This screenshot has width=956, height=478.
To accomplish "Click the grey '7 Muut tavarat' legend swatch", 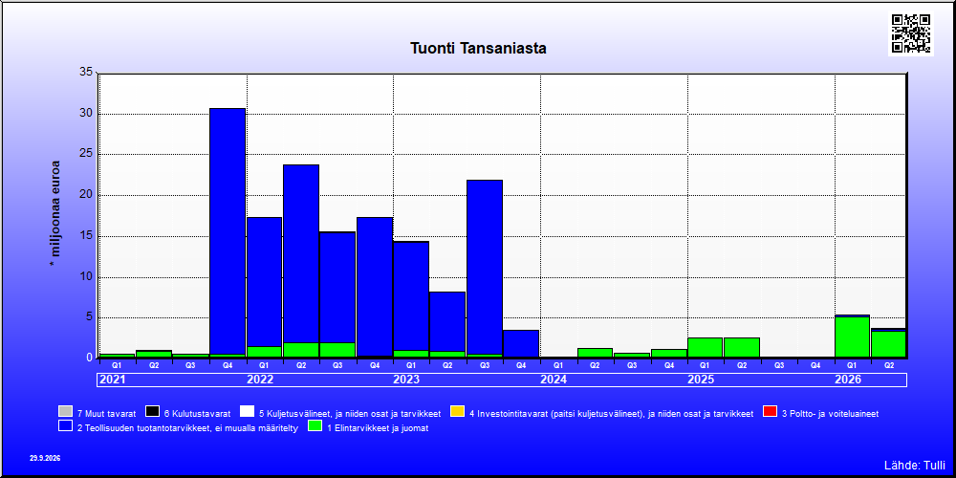I will (66, 411).
